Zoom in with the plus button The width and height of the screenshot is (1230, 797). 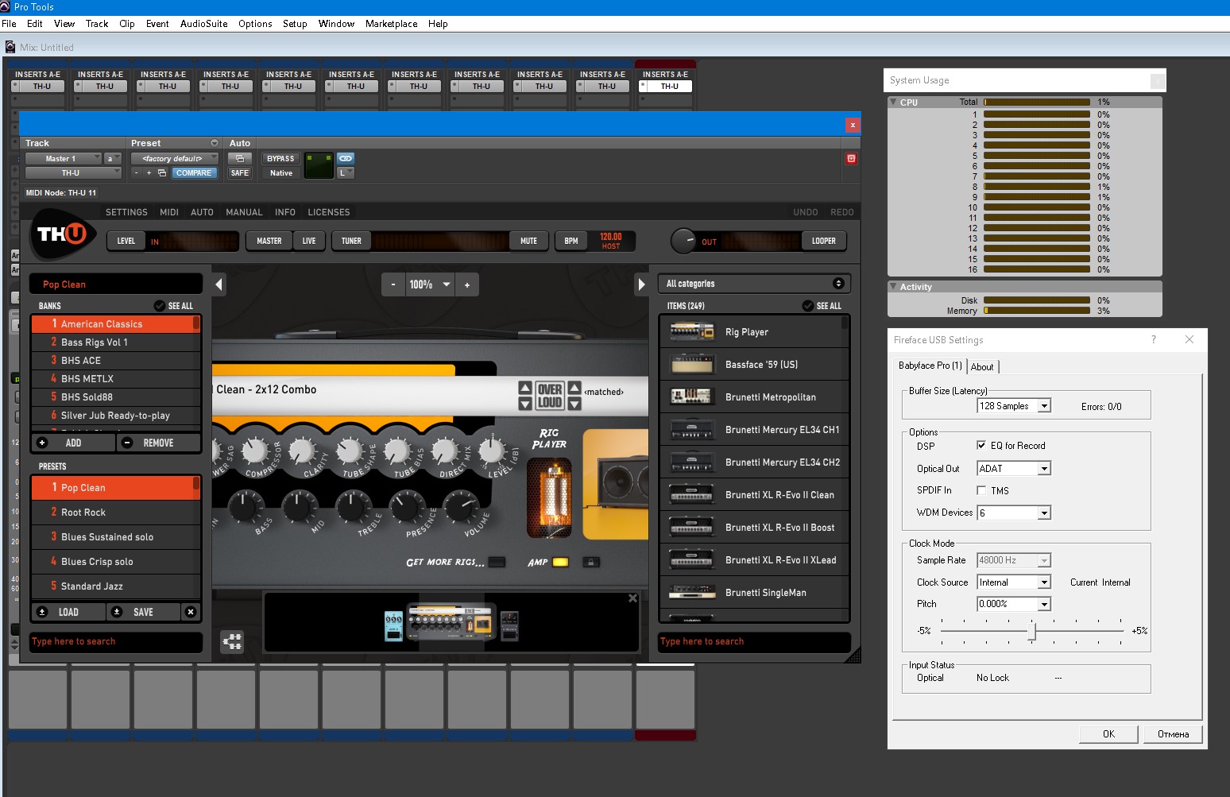467,284
